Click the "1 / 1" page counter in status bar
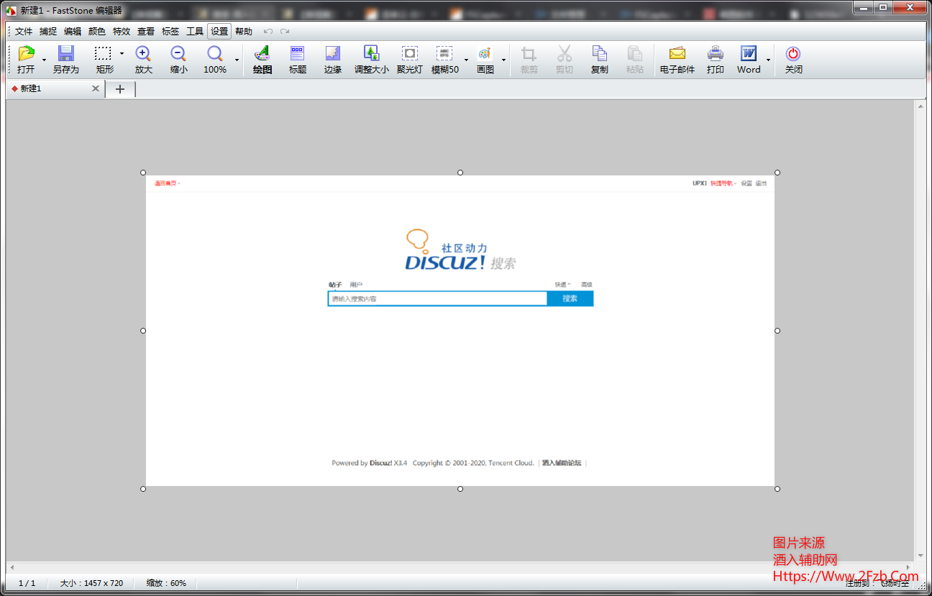Viewport: 932px width, 596px height. (x=27, y=583)
